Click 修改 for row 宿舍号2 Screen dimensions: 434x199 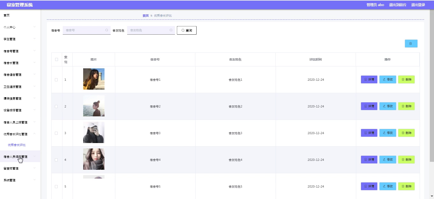(x=388, y=106)
